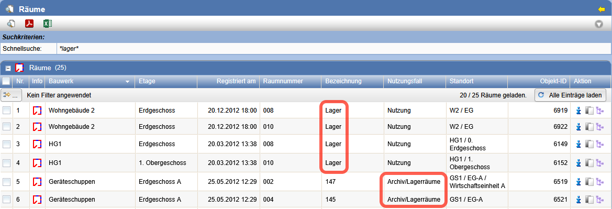
Task: Expand the gray round options arrow
Action: [599, 24]
